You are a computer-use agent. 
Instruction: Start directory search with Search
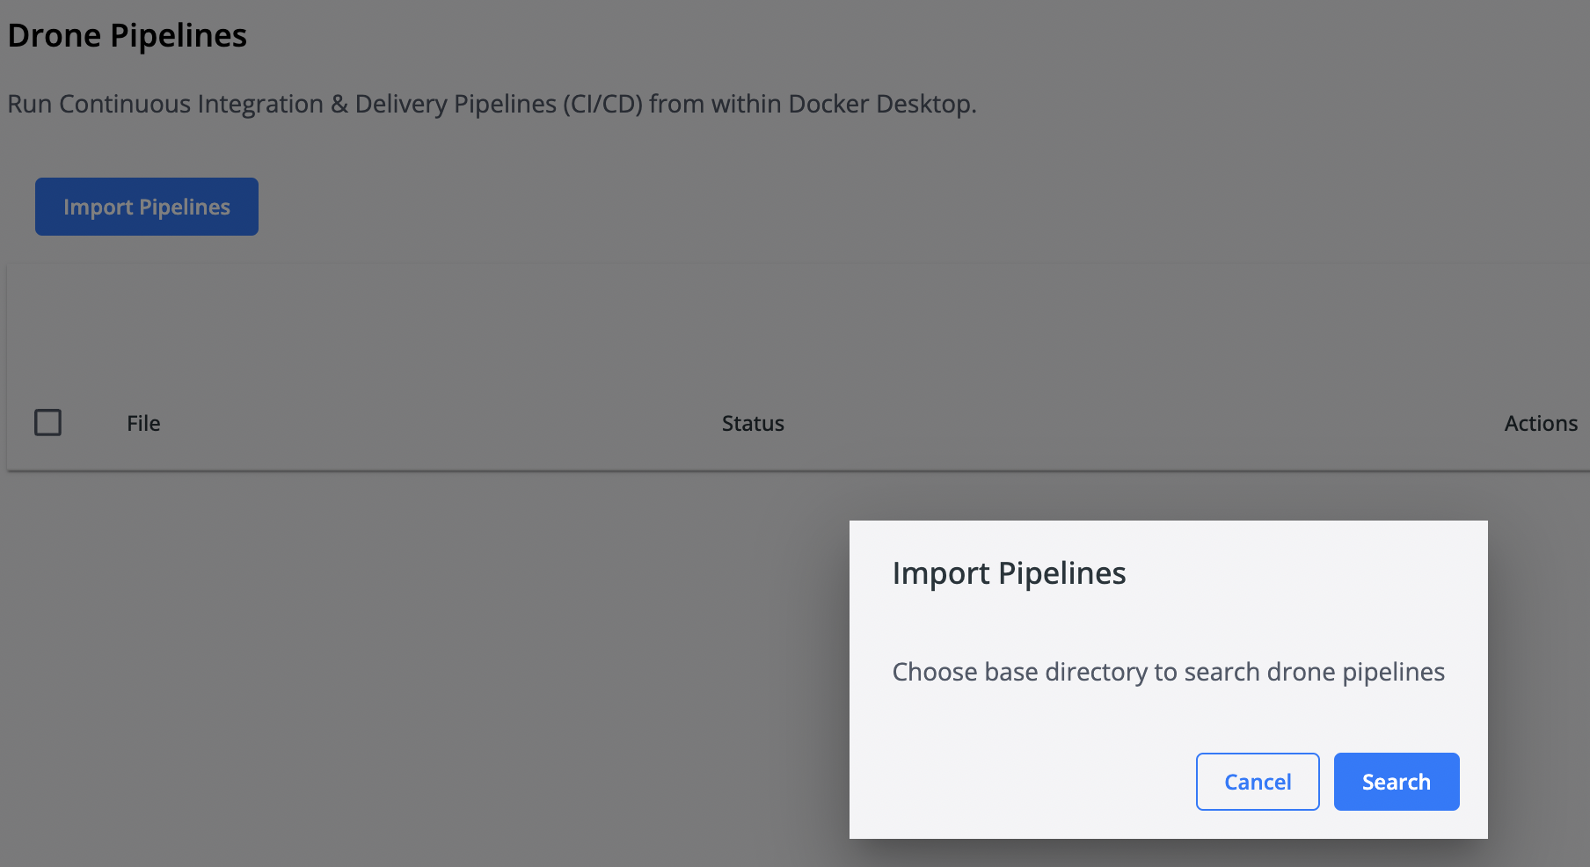click(1396, 782)
